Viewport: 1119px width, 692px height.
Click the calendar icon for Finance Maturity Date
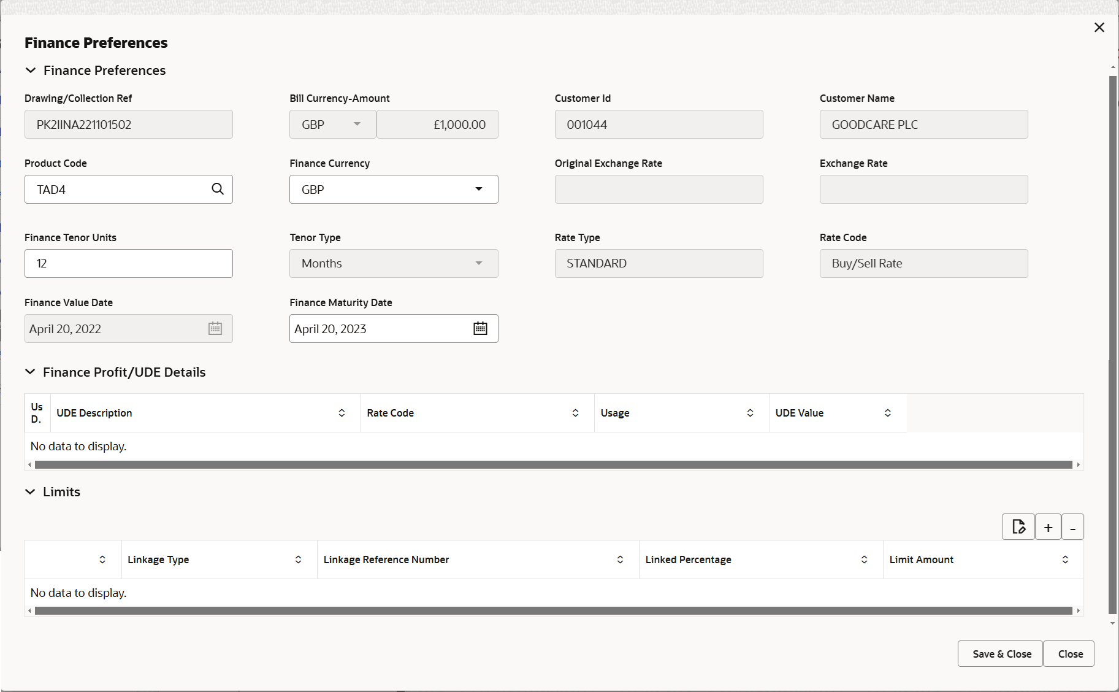pos(481,328)
